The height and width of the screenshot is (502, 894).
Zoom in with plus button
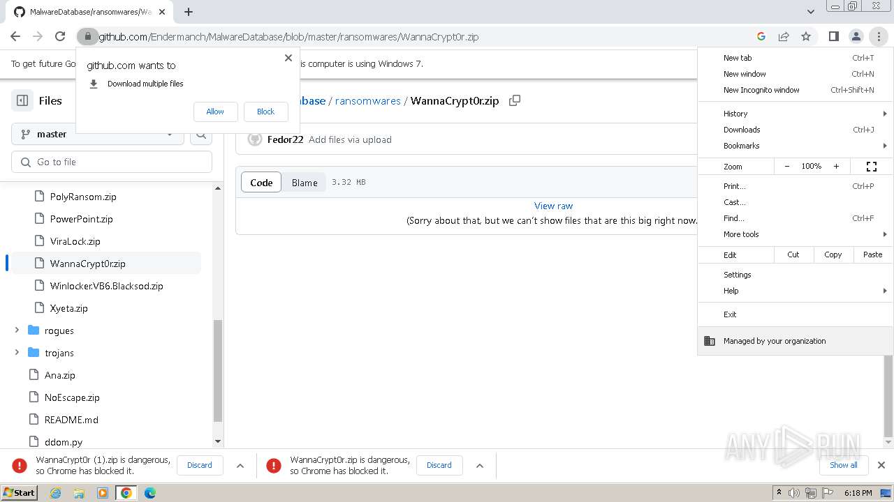(836, 167)
